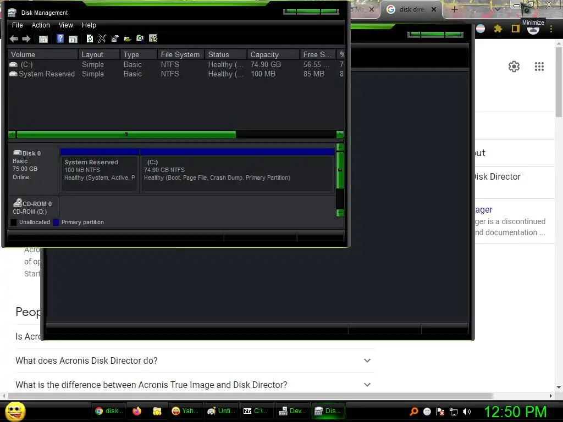Open the Help menu
The width and height of the screenshot is (563, 422).
(x=89, y=25)
